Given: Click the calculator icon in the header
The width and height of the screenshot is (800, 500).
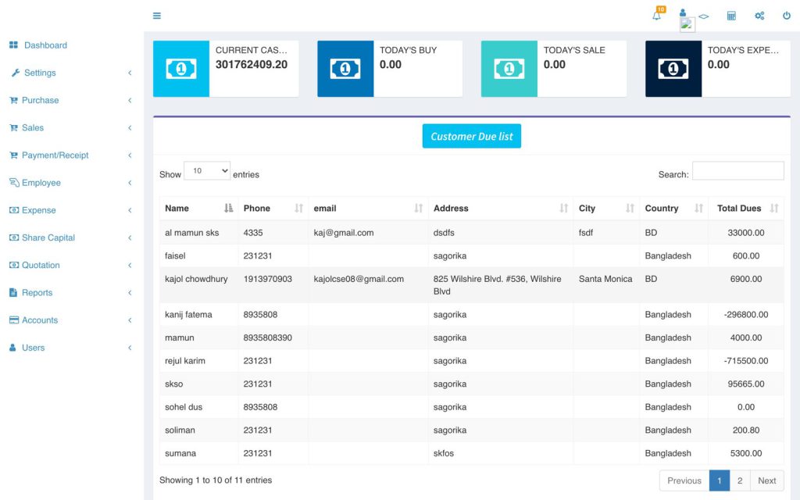Looking at the screenshot, I should click(731, 15).
